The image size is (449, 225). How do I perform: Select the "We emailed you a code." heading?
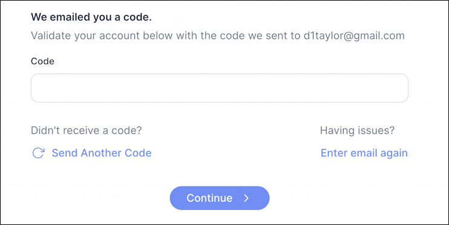(x=91, y=17)
